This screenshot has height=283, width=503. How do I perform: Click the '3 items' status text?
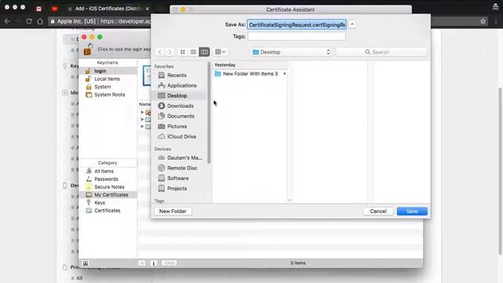298,263
